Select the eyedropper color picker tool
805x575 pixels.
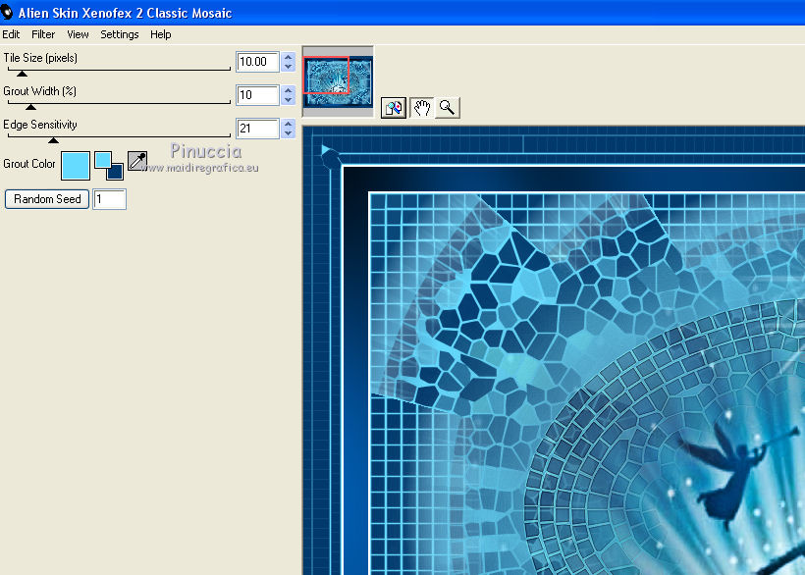137,161
